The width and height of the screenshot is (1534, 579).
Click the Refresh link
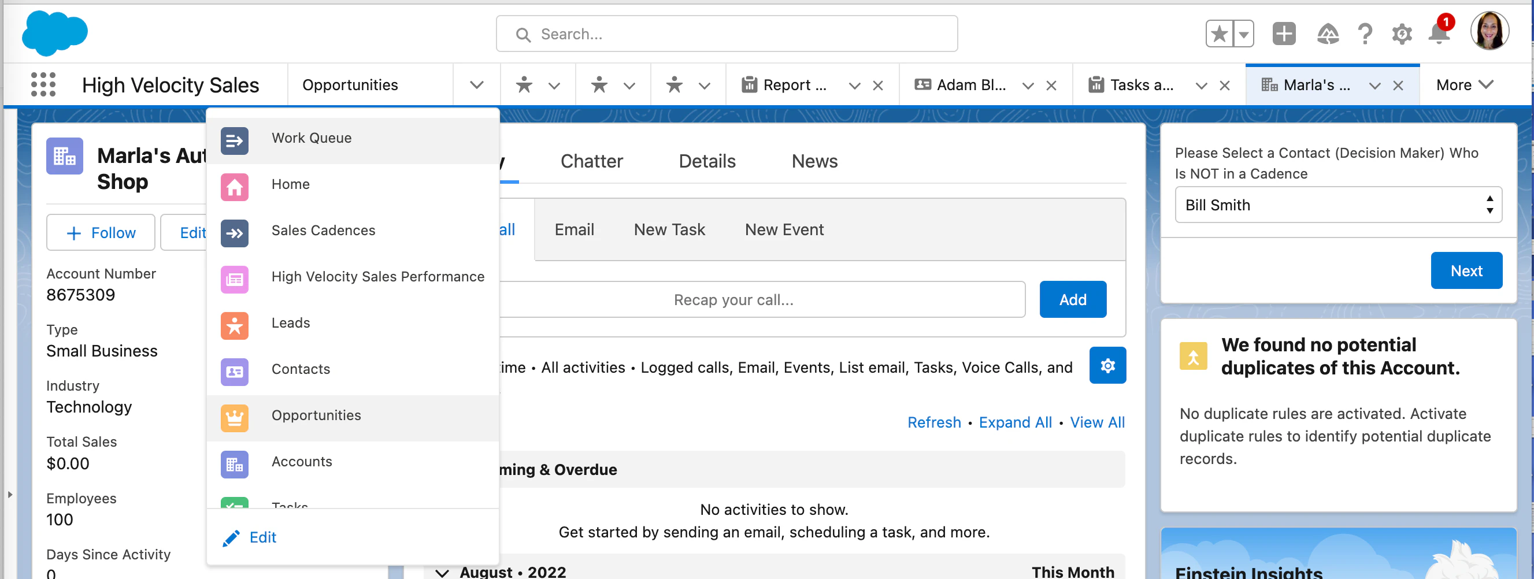point(933,423)
